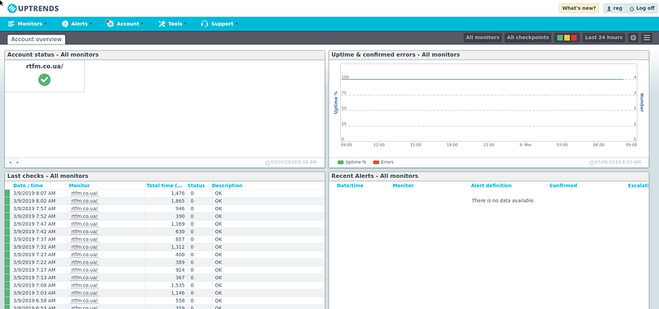Open rtfm.co.ua/ link in 7:57 AM row
The width and height of the screenshot is (659, 309).
pos(85,208)
